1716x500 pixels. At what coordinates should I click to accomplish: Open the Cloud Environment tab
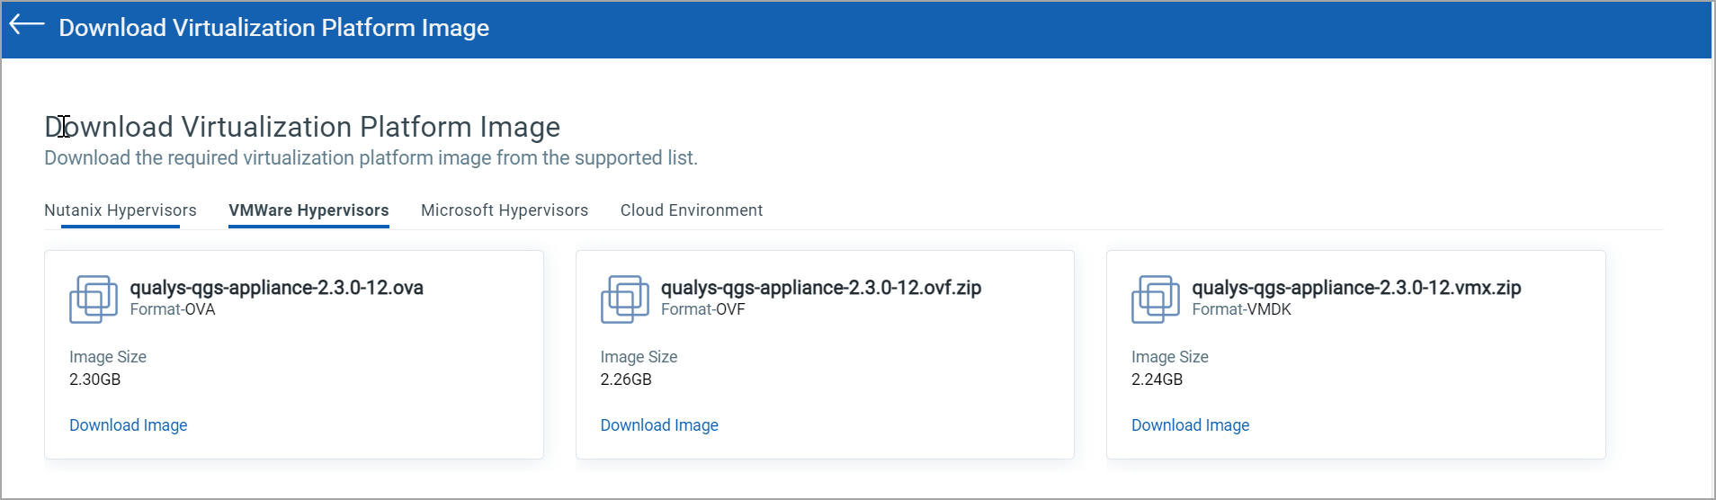pyautogui.click(x=692, y=210)
